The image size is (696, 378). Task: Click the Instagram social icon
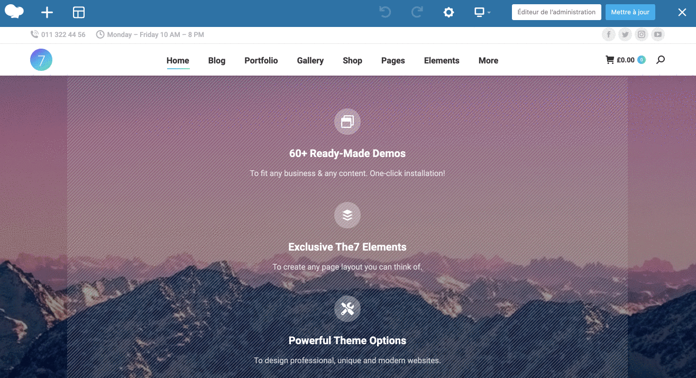click(642, 35)
